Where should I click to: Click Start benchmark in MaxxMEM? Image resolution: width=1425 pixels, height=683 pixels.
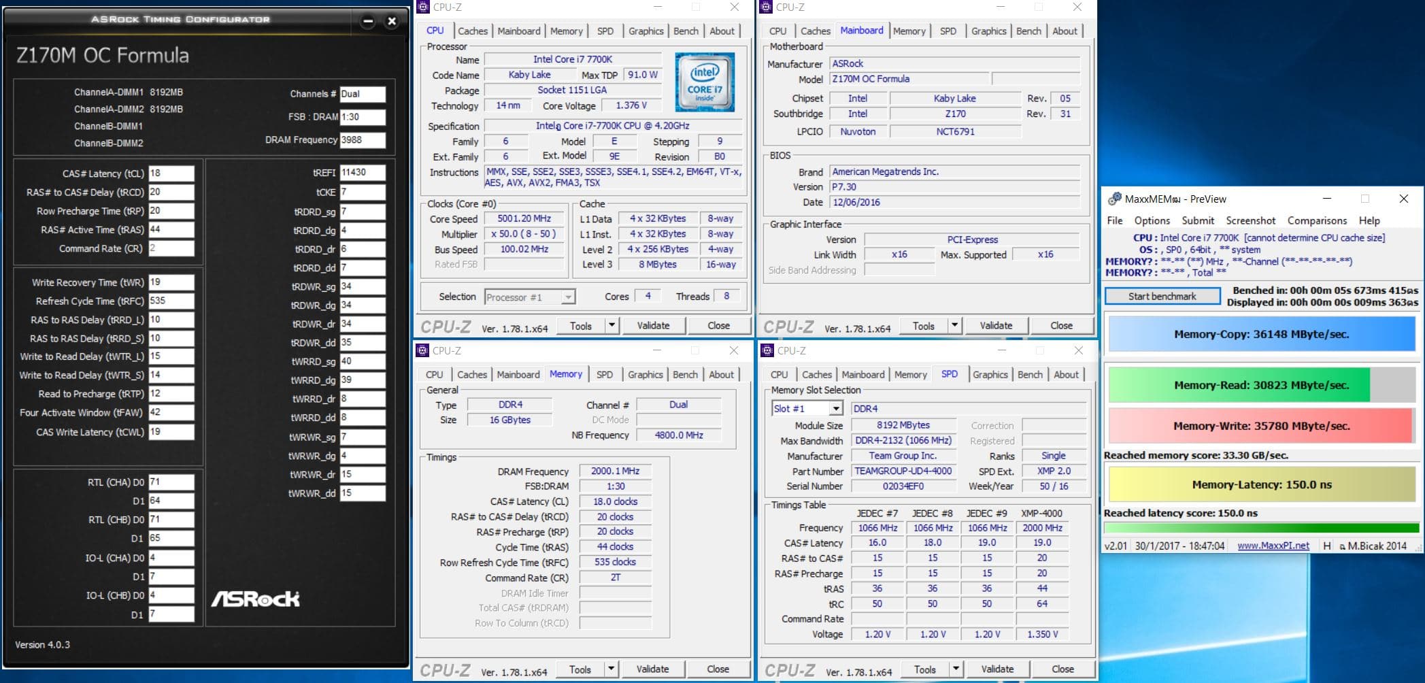[1162, 297]
